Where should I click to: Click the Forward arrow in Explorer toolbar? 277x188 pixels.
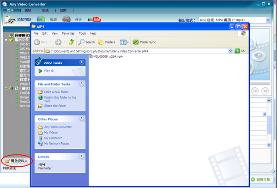pos(58,42)
